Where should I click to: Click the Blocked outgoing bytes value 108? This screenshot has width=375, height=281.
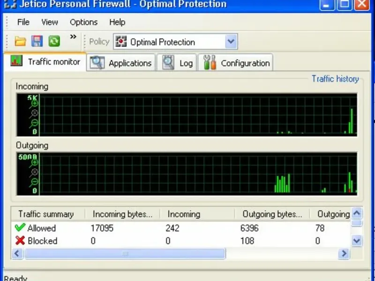(x=247, y=241)
